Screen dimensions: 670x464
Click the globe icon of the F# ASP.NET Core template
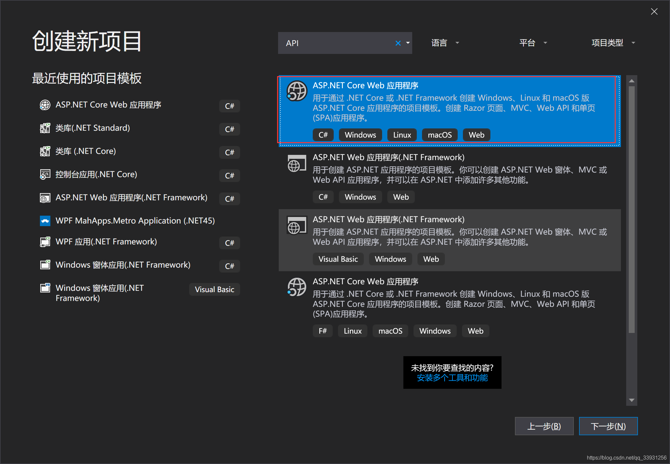(297, 287)
